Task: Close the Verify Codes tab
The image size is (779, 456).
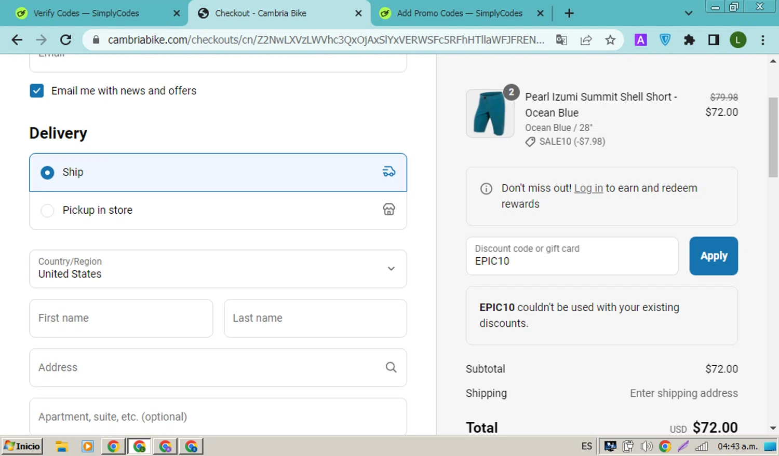Action: tap(177, 13)
